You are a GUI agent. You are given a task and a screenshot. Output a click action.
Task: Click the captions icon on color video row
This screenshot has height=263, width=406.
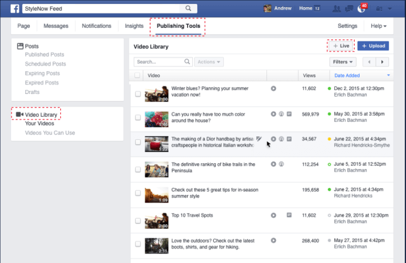click(289, 114)
